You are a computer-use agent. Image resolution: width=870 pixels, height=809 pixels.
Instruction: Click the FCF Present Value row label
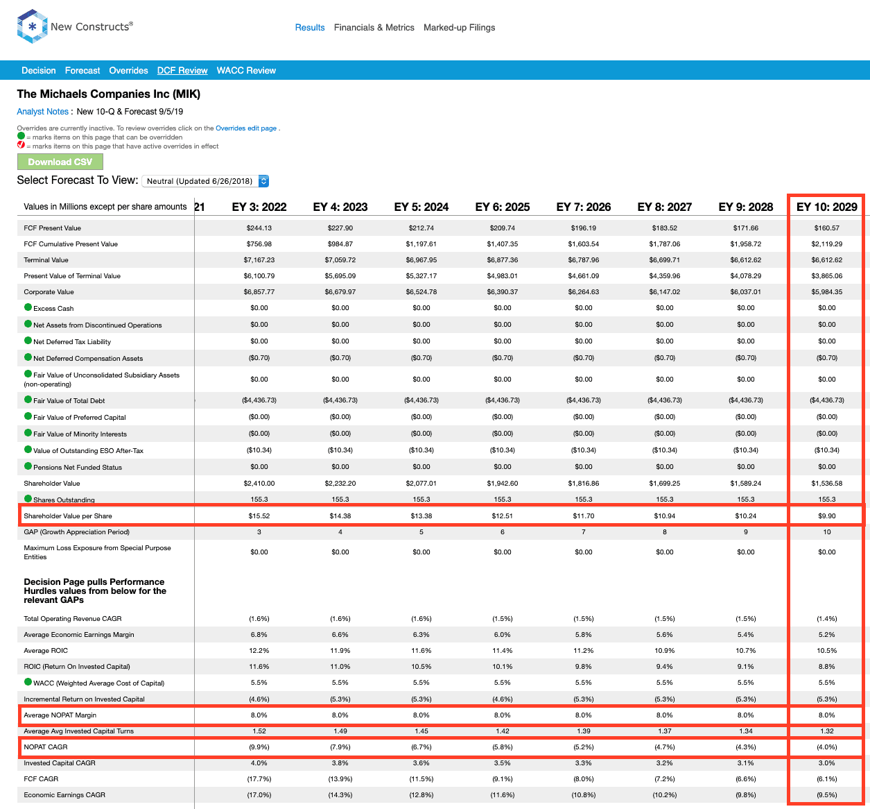tap(53, 228)
